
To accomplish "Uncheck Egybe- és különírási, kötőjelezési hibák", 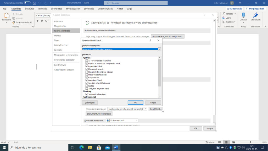I will click(x=87, y=63).
